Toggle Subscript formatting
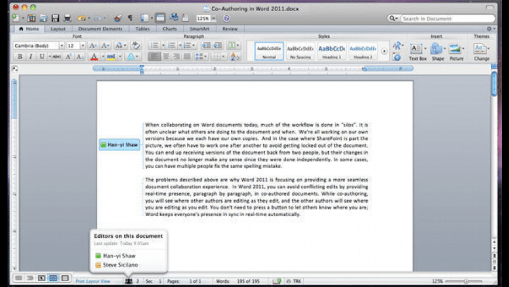 80,57
